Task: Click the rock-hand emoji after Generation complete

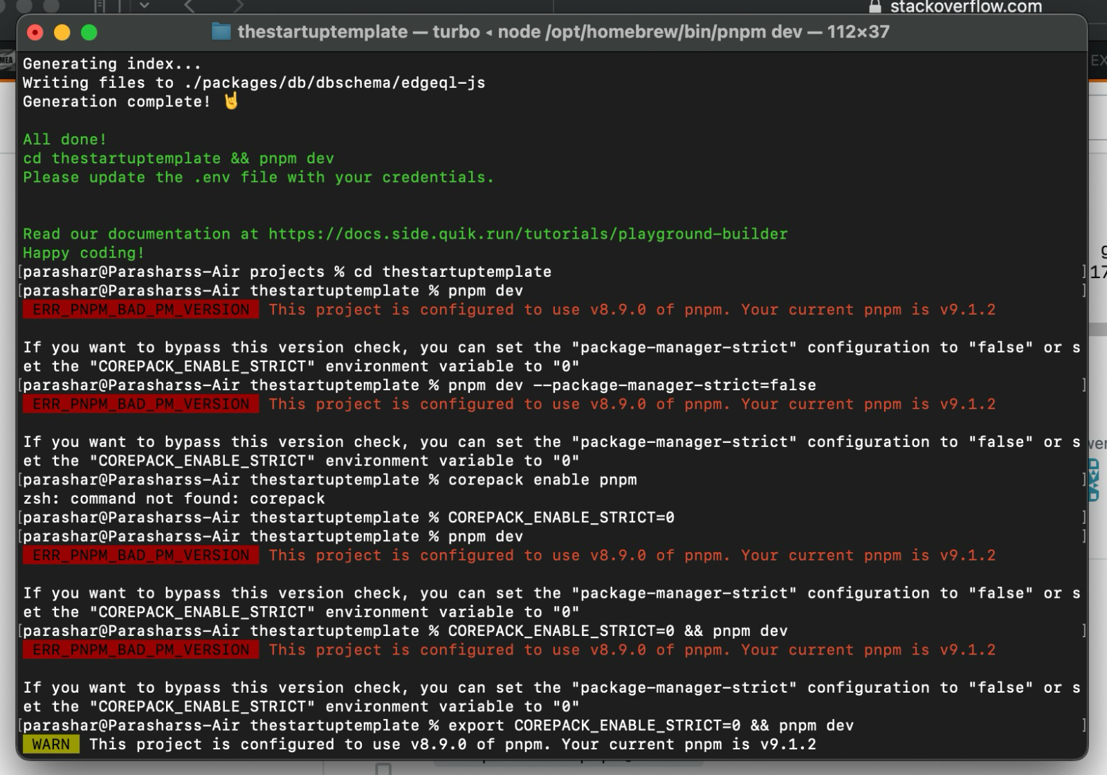Action: [231, 102]
